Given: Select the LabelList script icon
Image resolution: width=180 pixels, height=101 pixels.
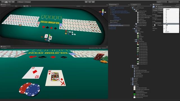Looking at the screenshot, I should tap(138, 19).
